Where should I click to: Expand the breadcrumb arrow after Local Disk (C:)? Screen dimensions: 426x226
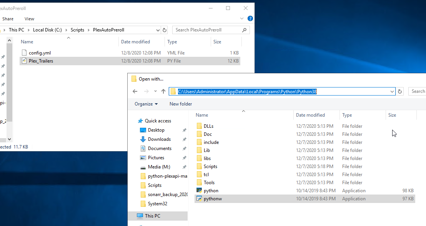click(66, 30)
